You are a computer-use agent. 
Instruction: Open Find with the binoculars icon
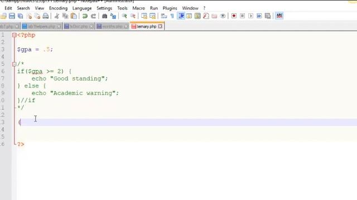pyautogui.click(x=104, y=16)
